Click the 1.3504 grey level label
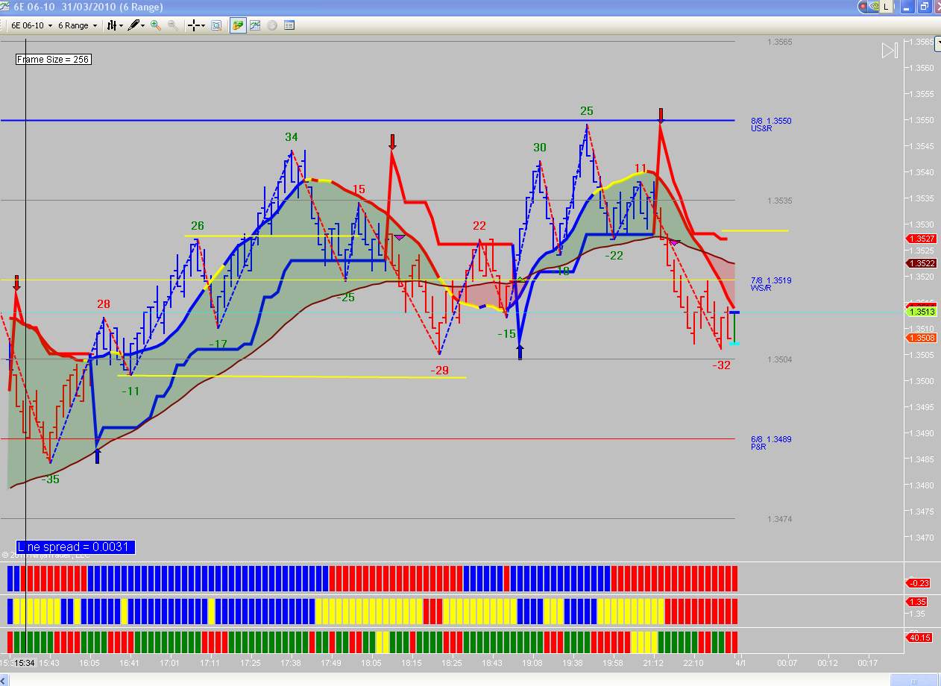The image size is (941, 686). coord(779,359)
